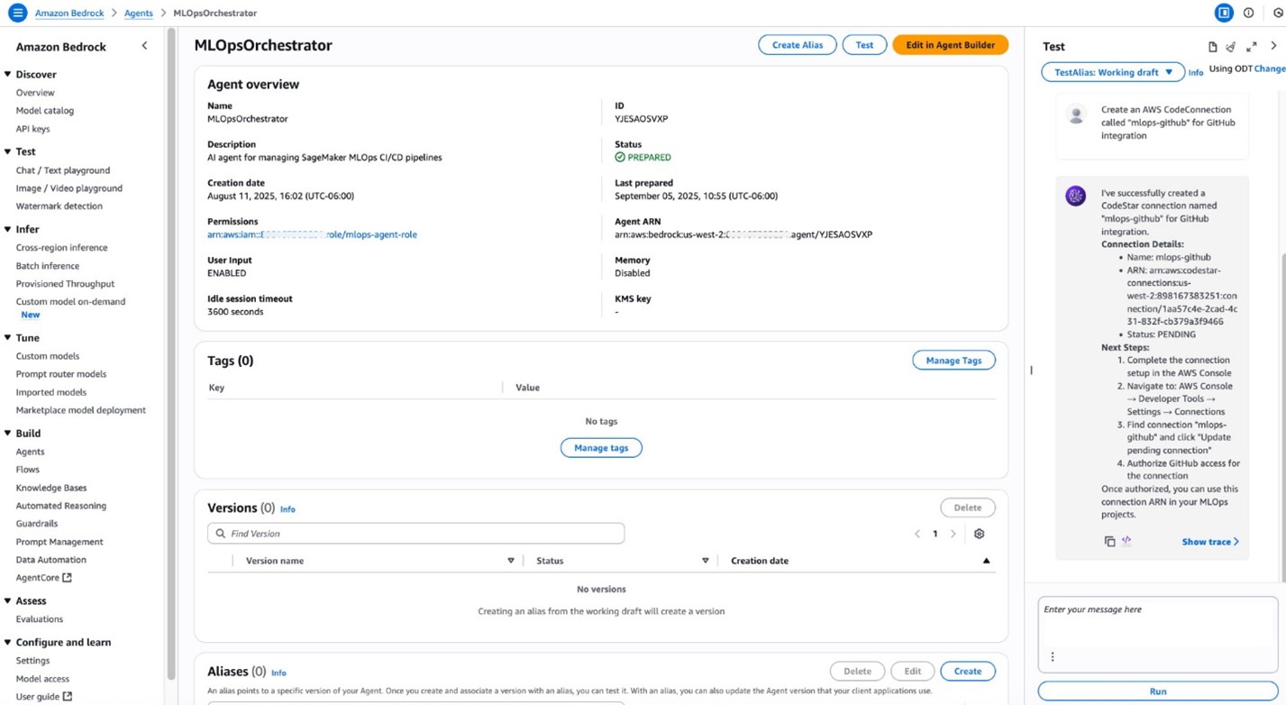The image size is (1286, 705).
Task: Collapse the Amazon Bedrock sidebar with the chevron
Action: point(143,46)
